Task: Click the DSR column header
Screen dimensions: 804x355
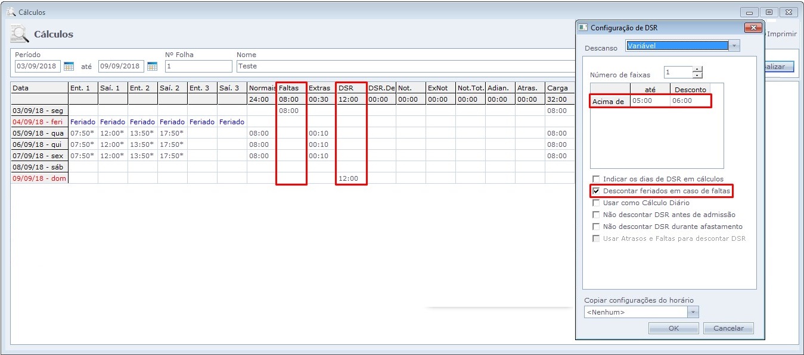Action: [x=350, y=88]
